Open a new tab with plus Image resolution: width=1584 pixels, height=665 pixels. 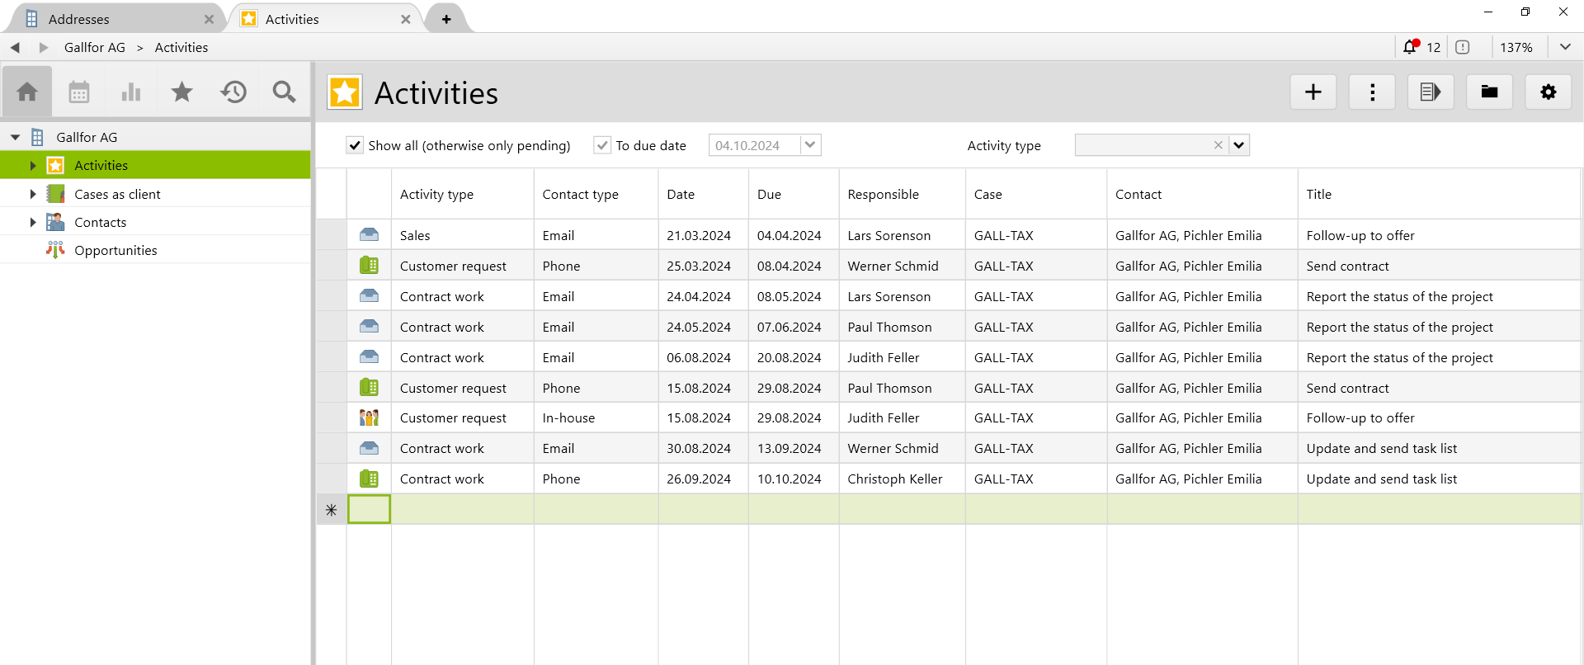(x=446, y=19)
